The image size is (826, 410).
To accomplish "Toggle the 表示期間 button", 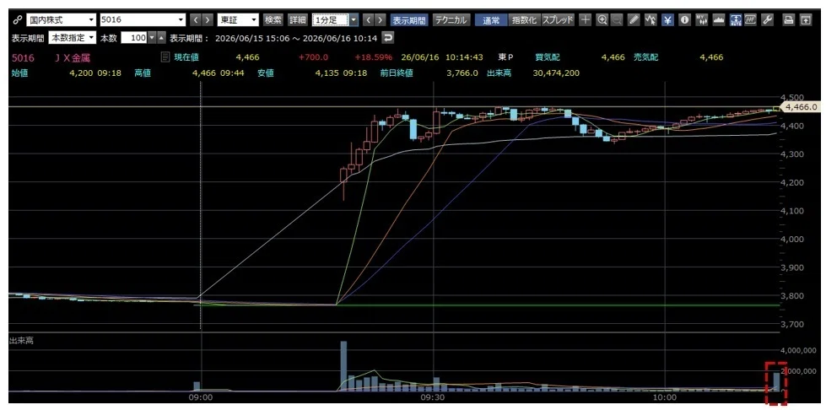I will click(x=409, y=20).
